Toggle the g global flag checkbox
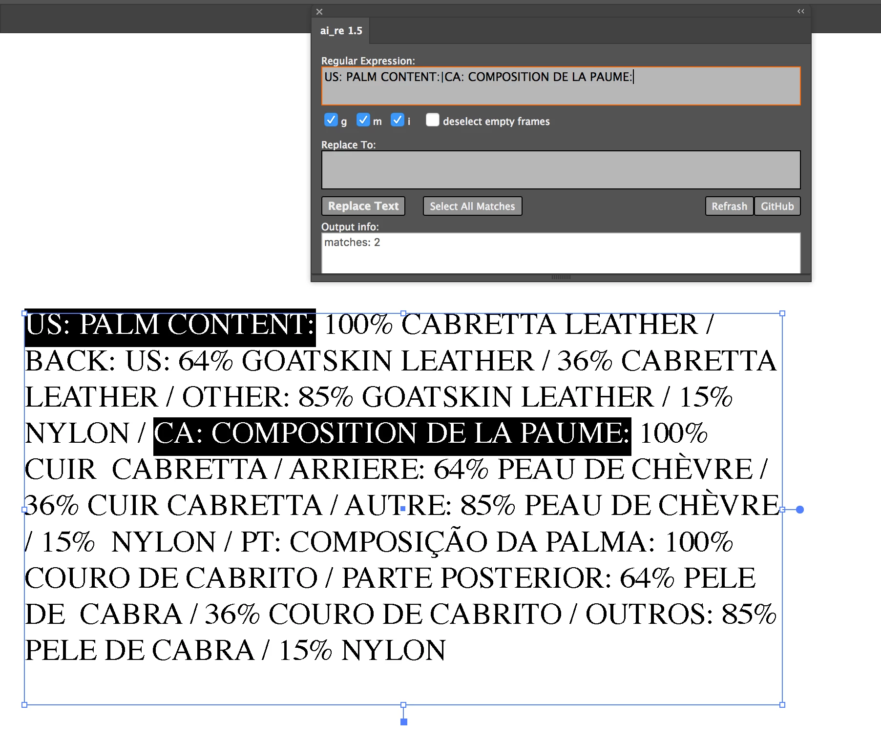 pyautogui.click(x=331, y=120)
